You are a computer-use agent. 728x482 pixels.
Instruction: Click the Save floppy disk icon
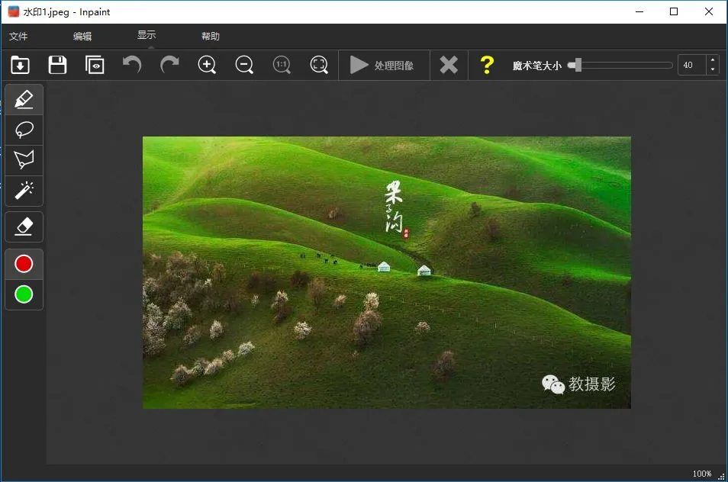coord(57,65)
